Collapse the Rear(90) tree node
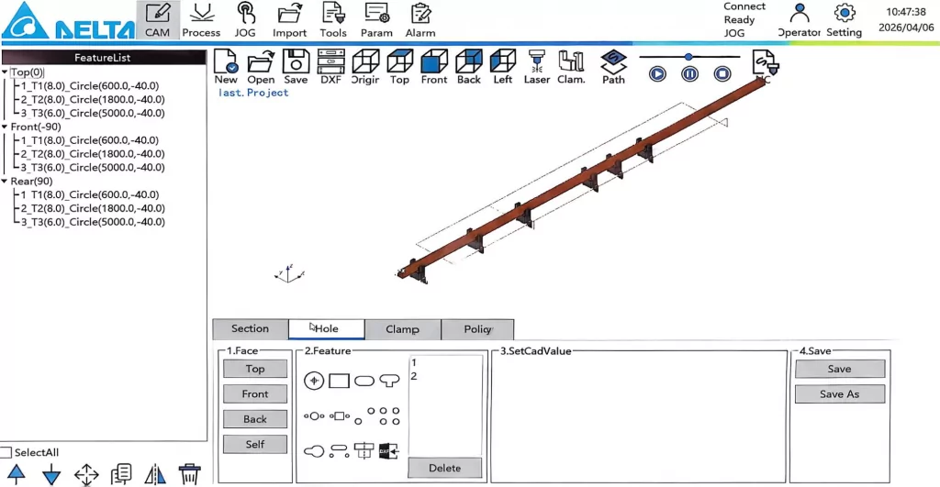 pos(5,181)
